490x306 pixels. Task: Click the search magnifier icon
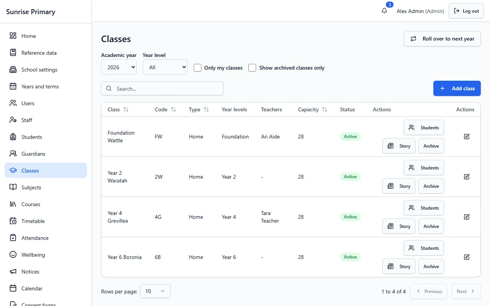click(x=109, y=88)
